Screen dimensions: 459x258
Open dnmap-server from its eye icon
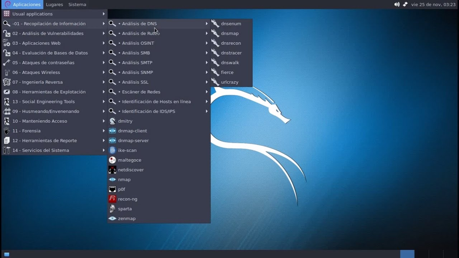[x=113, y=140]
